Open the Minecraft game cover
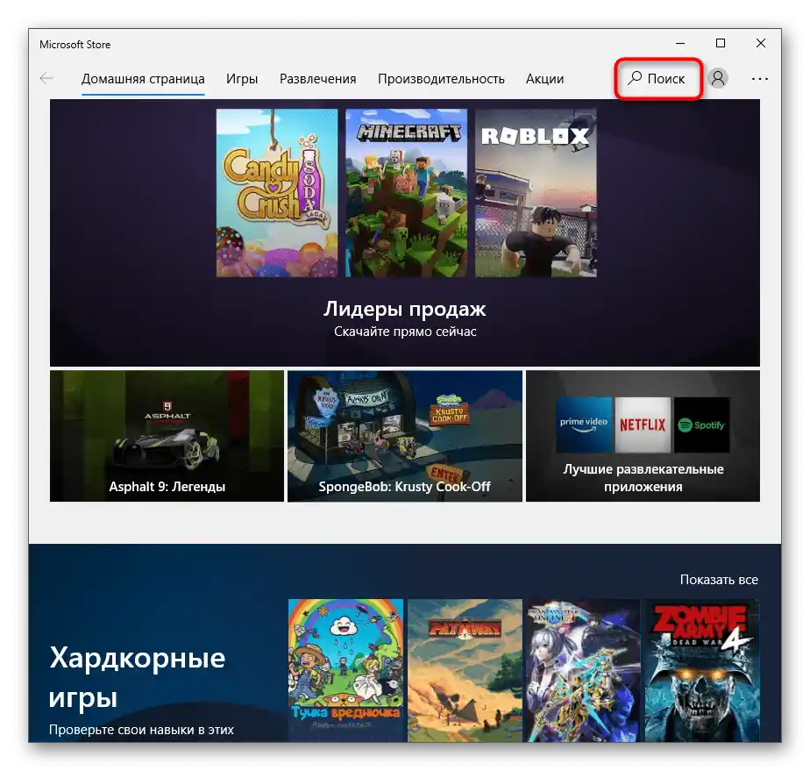 pyautogui.click(x=406, y=193)
